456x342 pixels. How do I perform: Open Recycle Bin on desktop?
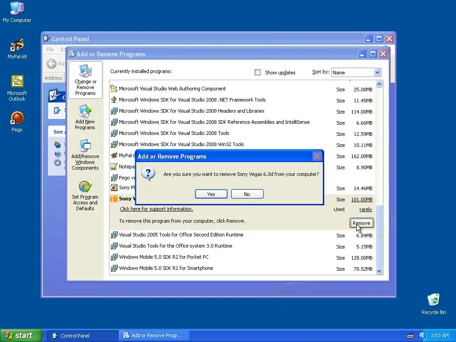[x=434, y=304]
